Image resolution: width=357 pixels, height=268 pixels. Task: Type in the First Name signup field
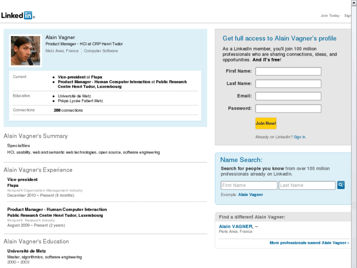pos(288,71)
